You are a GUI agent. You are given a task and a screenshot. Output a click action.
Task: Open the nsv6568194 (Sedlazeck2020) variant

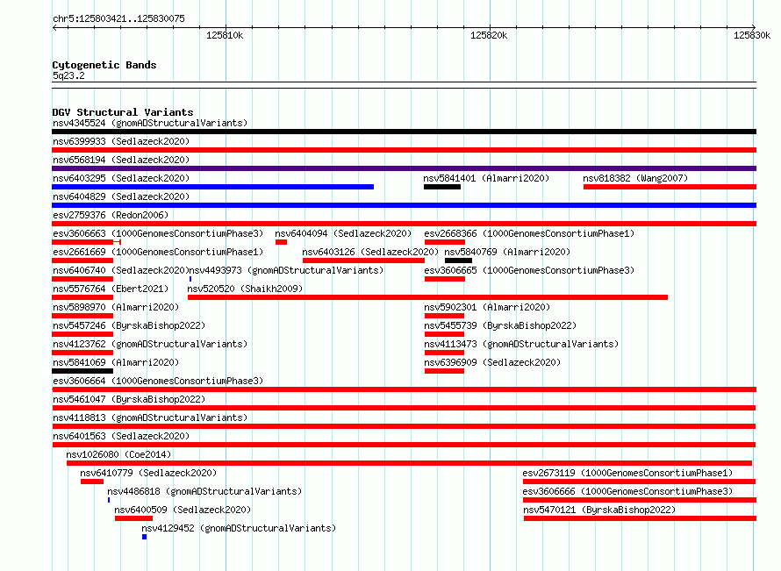point(121,160)
